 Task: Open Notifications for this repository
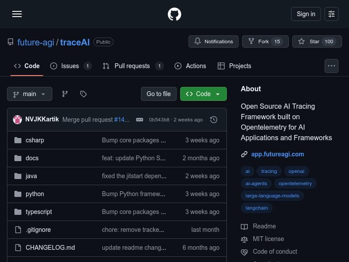tap(214, 41)
